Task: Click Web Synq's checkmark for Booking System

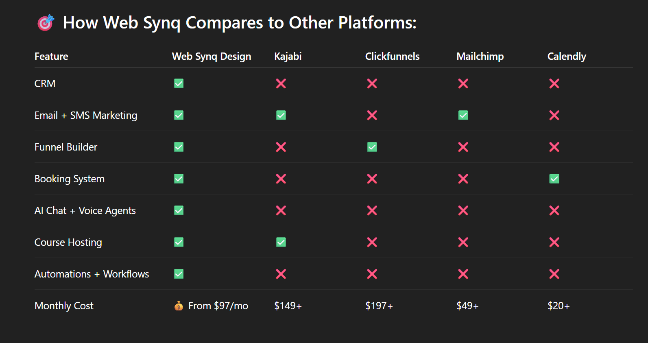Action: coord(179,179)
